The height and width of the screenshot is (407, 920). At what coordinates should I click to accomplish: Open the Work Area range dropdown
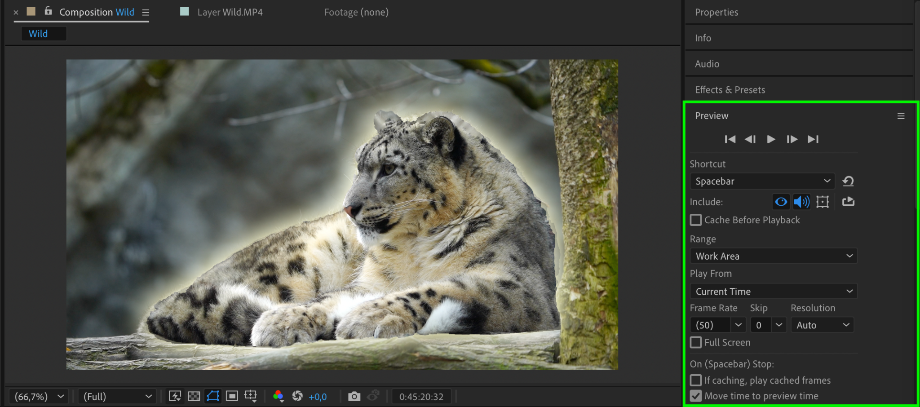(x=773, y=256)
